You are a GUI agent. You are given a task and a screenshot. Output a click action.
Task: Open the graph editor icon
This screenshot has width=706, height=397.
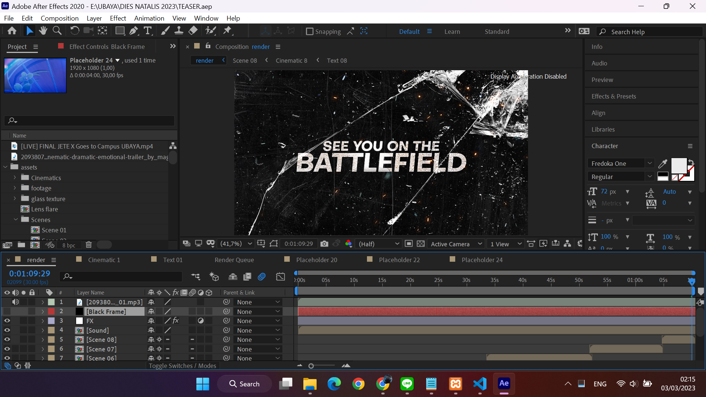pyautogui.click(x=281, y=276)
